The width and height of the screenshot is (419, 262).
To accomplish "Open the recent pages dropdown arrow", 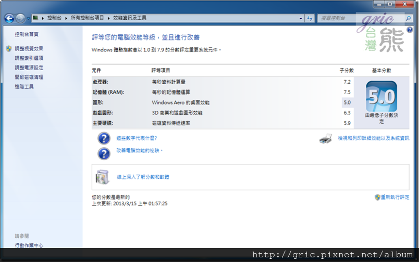I will tap(28, 19).
